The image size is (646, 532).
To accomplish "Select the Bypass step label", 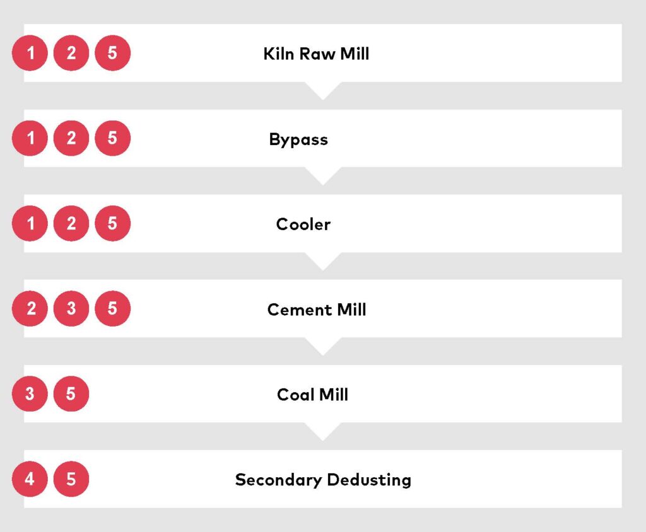I will [x=298, y=139].
